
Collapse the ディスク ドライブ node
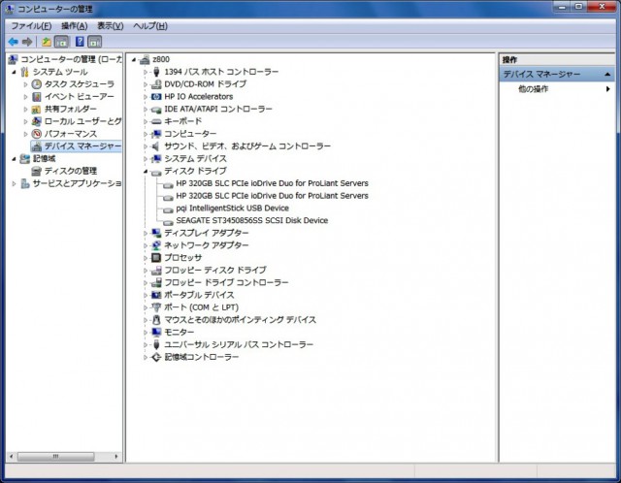click(x=146, y=171)
